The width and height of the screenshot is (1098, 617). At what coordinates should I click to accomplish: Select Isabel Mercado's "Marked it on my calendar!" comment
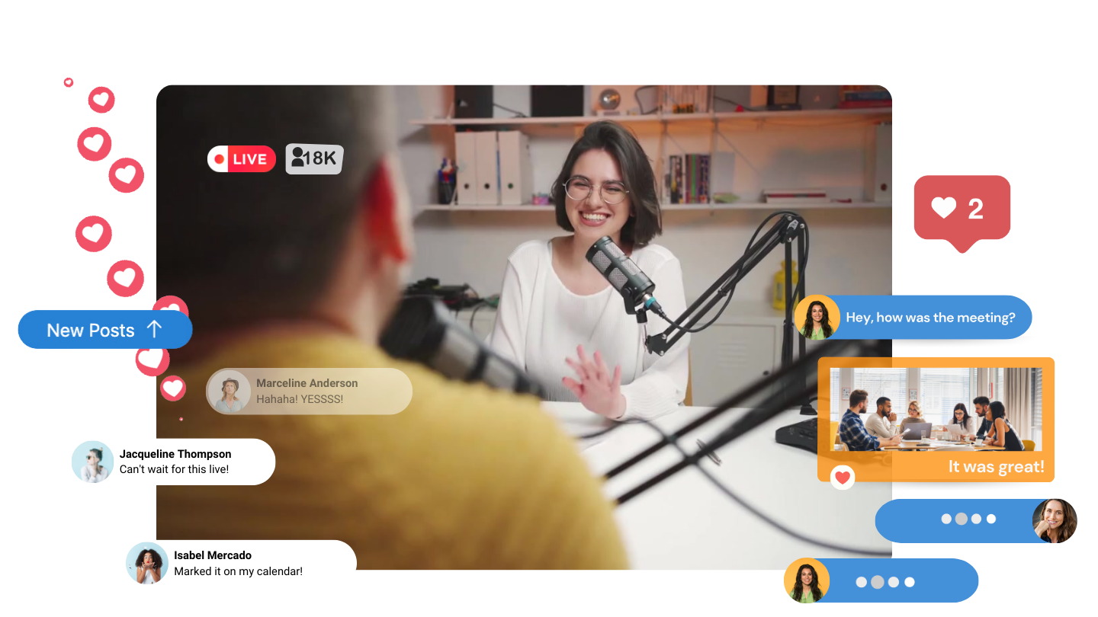pyautogui.click(x=238, y=564)
